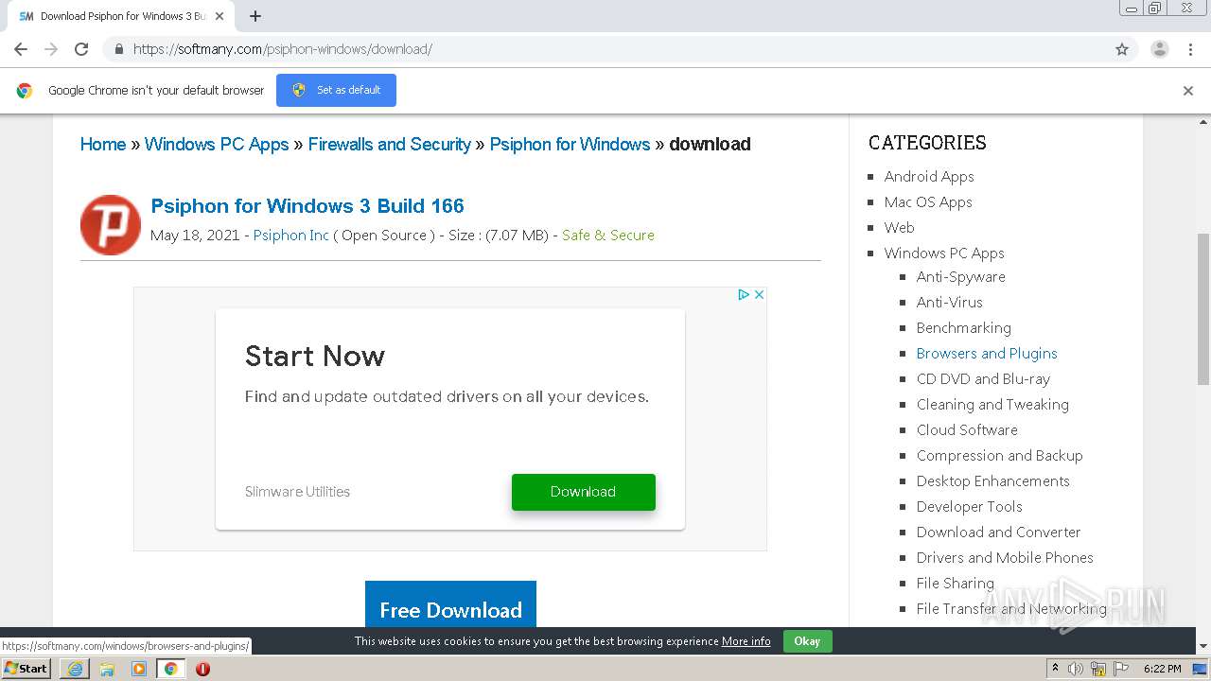Visit the Psiphon Inc publisher link
1211x681 pixels.
tap(290, 236)
